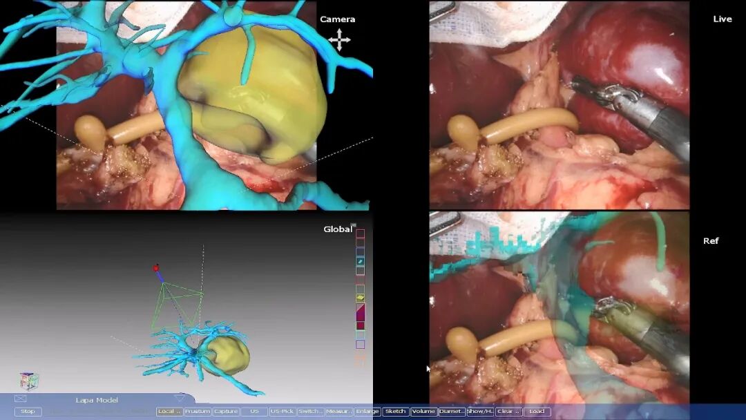Toggle the cyan vessel layer box
Image resolution: width=746 pixels, height=420 pixels.
point(360,261)
